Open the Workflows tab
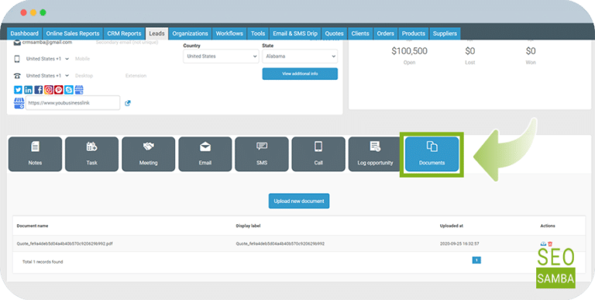The width and height of the screenshot is (595, 300). 229,33
